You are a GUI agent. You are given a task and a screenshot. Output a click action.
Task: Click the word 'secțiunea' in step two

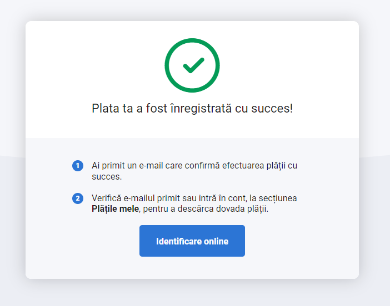tap(278, 198)
